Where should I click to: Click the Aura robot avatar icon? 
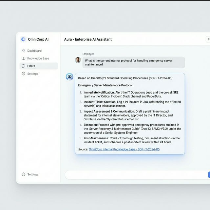(69, 77)
